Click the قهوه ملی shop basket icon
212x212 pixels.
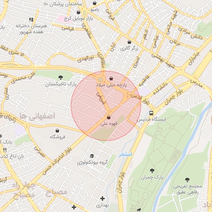[109, 118]
